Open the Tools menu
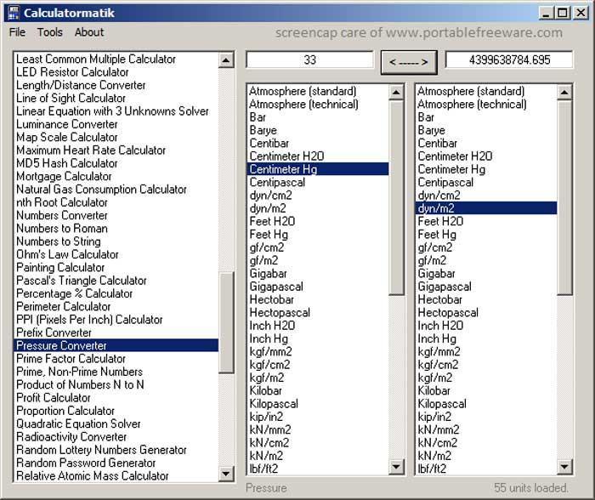The height and width of the screenshot is (500, 595). coord(49,32)
